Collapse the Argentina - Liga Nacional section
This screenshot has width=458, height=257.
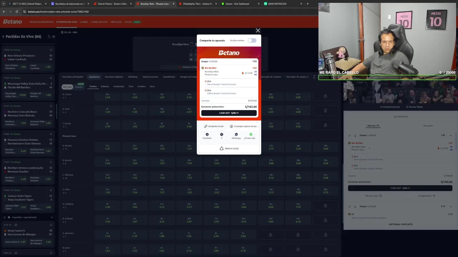tap(52, 217)
